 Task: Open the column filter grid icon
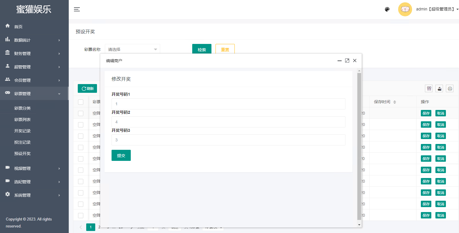coord(429,89)
